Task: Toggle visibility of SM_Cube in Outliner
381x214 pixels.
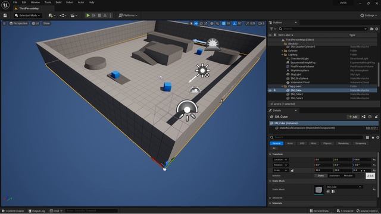Action: [270, 90]
